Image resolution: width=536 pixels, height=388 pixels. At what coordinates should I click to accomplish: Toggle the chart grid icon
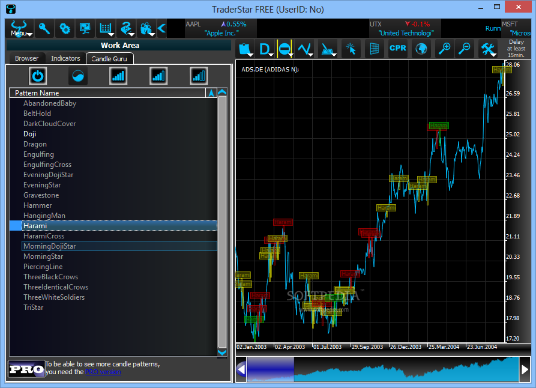coord(375,49)
